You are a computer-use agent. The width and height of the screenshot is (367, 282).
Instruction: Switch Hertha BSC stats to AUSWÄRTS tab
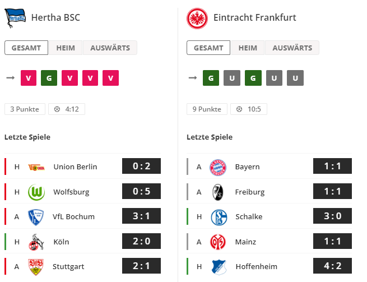point(110,48)
